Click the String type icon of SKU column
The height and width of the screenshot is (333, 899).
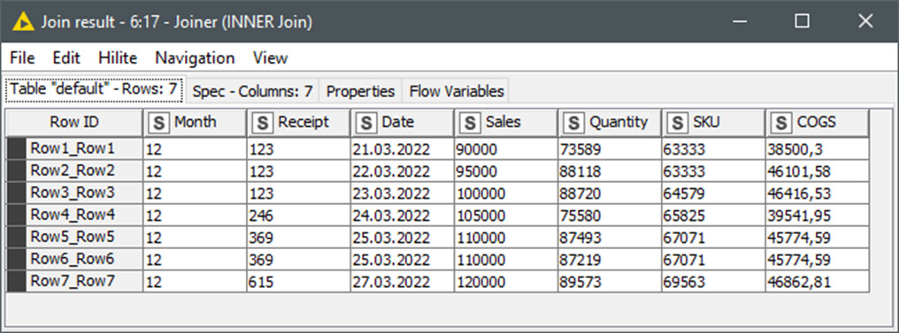point(677,123)
